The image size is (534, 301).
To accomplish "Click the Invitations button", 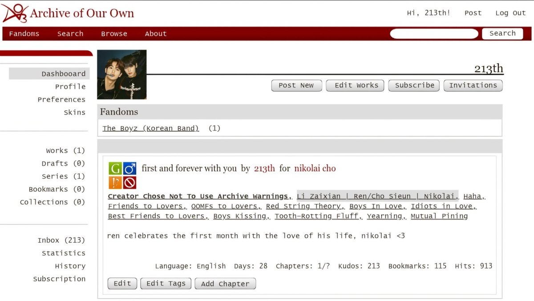I will tap(473, 85).
